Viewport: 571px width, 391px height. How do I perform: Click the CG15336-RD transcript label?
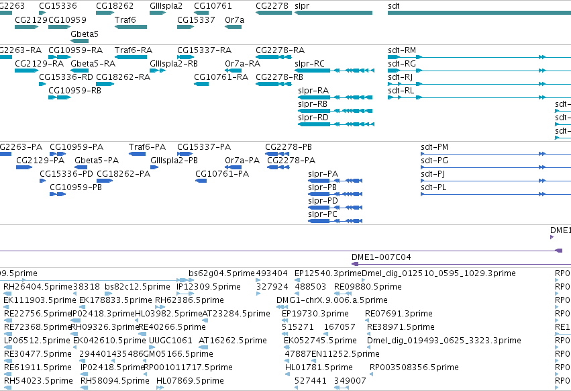pos(66,77)
